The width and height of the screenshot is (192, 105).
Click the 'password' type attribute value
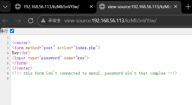(x=51, y=58)
